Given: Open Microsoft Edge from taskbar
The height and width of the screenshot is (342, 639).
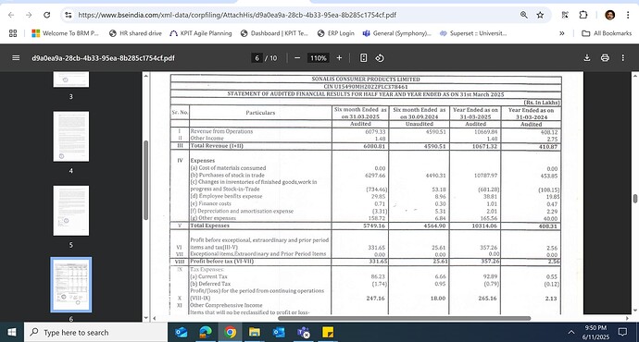Looking at the screenshot, I should click(206, 332).
